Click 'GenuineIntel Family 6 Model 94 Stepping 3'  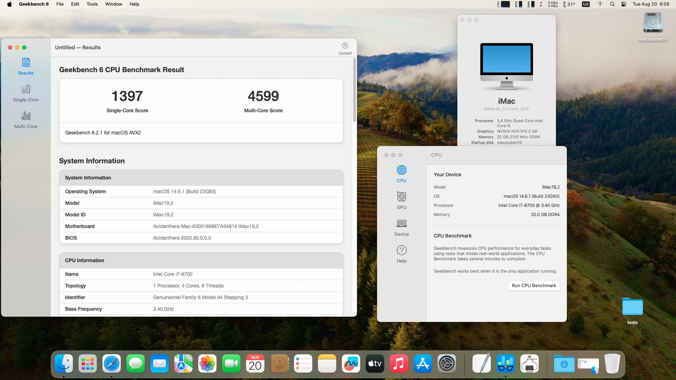(200, 297)
